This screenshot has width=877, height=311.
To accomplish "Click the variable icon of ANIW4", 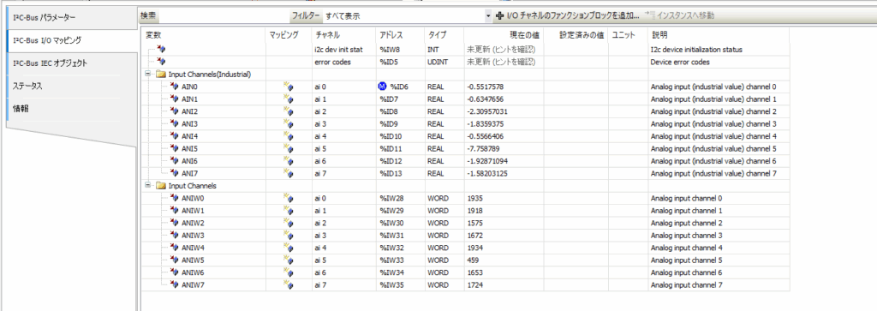I will point(174,248).
